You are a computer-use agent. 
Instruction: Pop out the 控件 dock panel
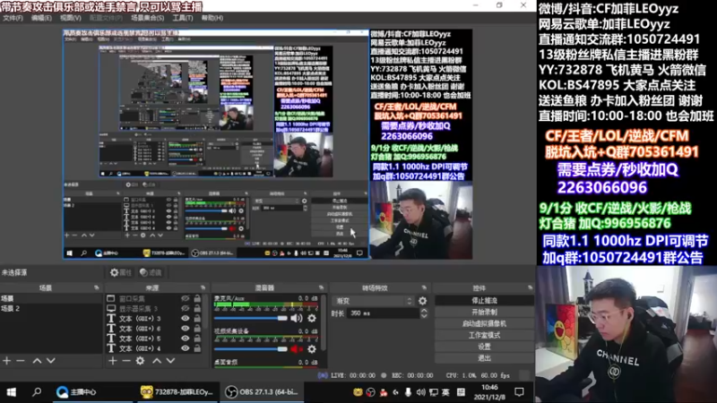530,287
